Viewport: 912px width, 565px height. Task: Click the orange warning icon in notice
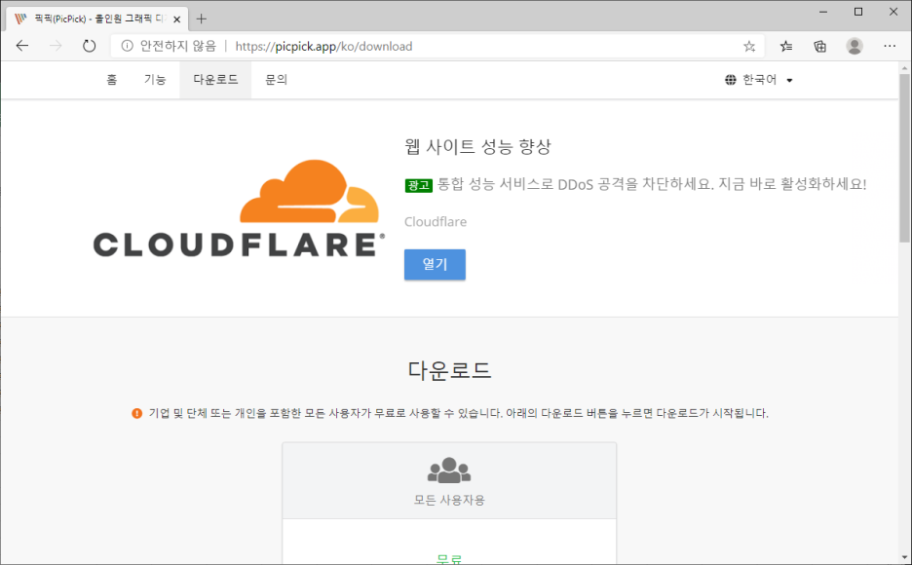point(136,413)
